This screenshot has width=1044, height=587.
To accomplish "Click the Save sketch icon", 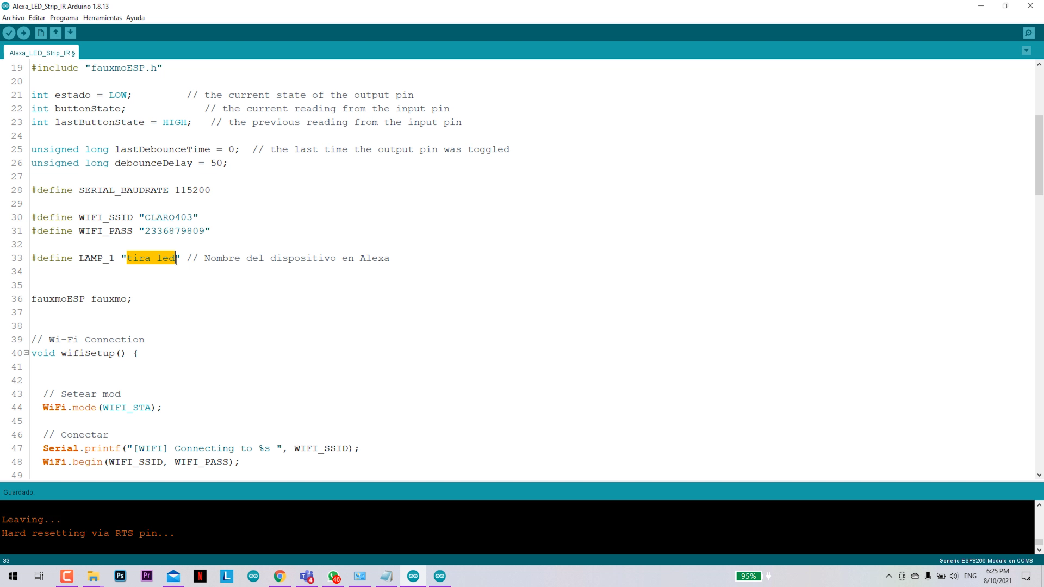I will pyautogui.click(x=70, y=32).
